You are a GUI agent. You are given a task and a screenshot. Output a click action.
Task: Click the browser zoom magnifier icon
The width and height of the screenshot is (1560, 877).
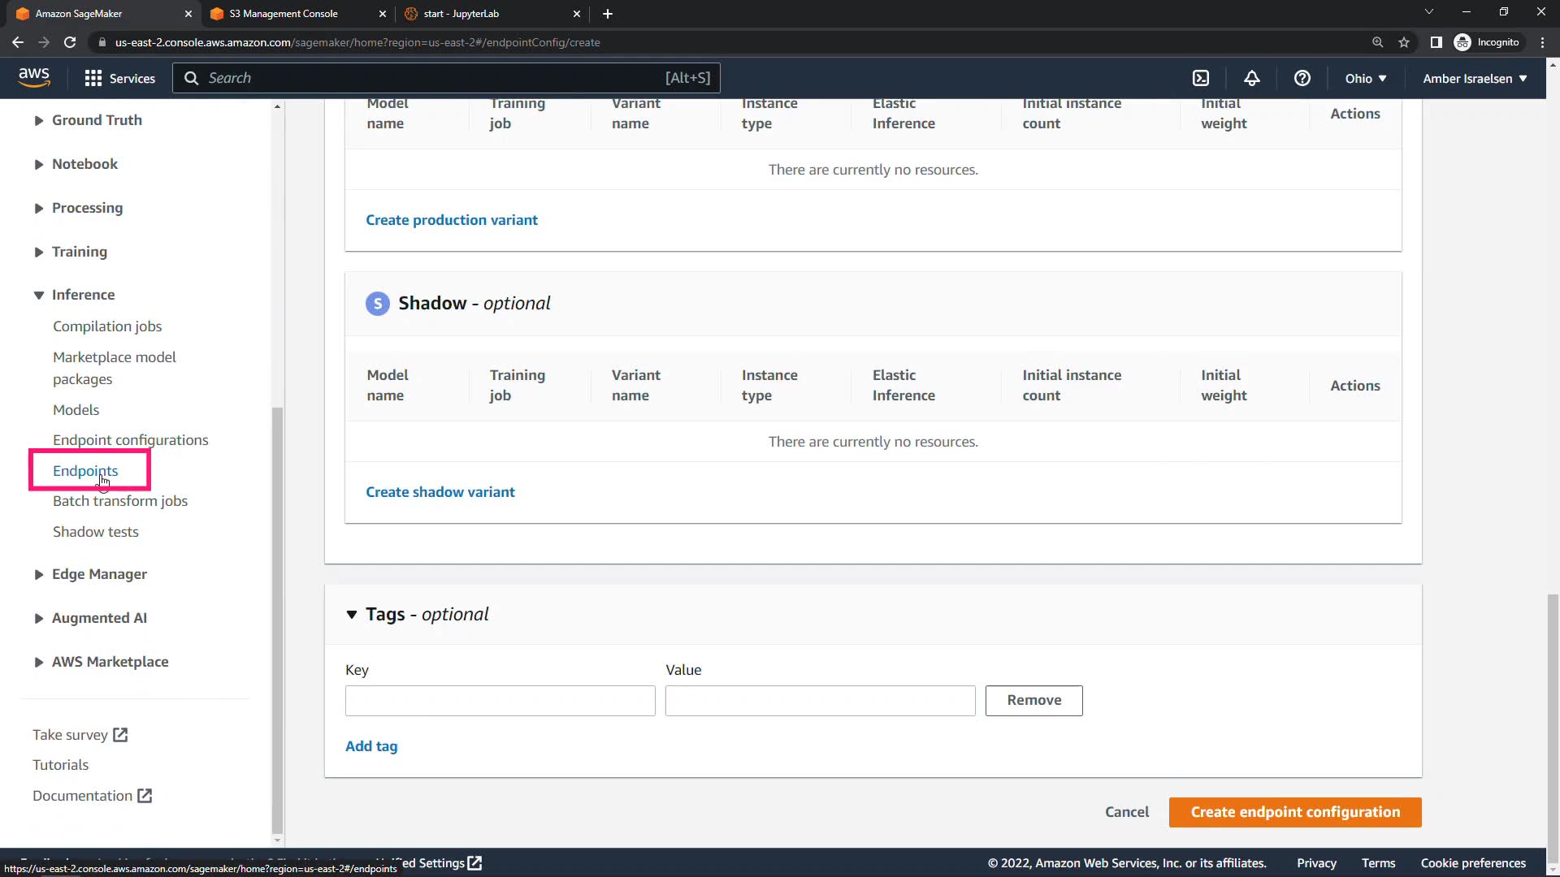1377,42
